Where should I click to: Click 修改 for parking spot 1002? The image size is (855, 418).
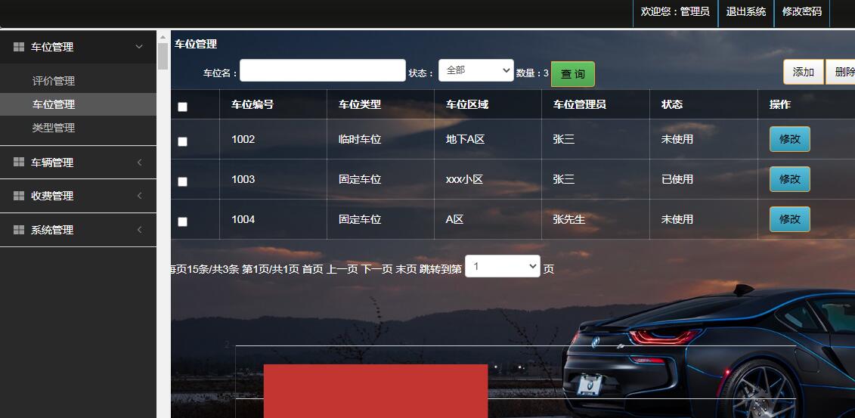pyautogui.click(x=789, y=139)
